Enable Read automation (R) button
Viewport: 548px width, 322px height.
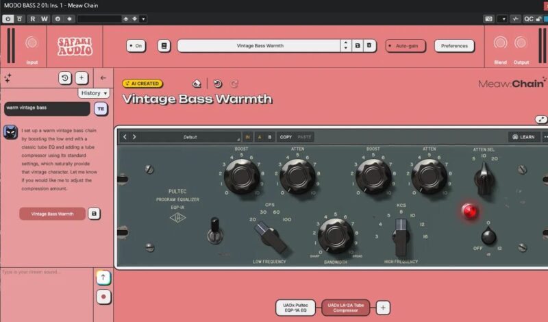33,19
